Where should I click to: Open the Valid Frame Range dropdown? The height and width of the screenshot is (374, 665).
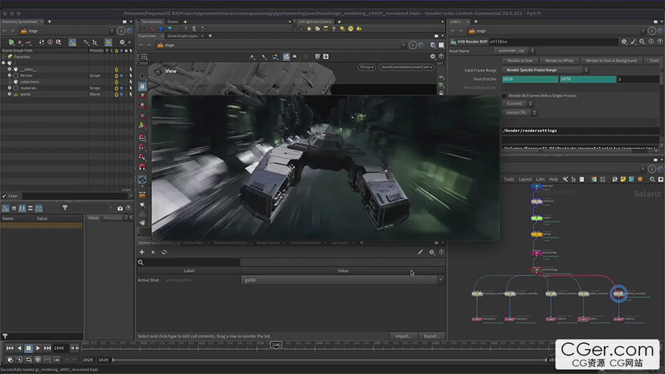[x=546, y=70]
